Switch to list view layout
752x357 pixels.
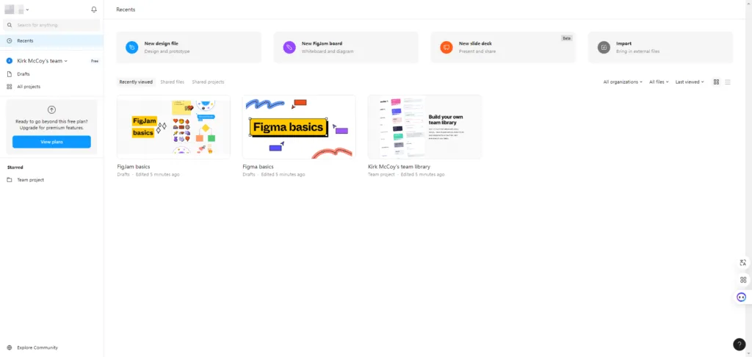click(x=728, y=82)
